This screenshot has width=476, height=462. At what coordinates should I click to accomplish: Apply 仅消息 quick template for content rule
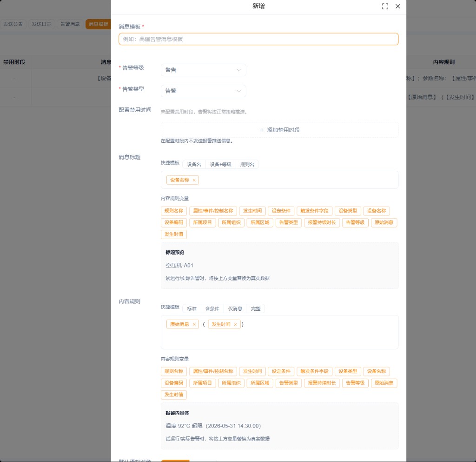point(235,308)
